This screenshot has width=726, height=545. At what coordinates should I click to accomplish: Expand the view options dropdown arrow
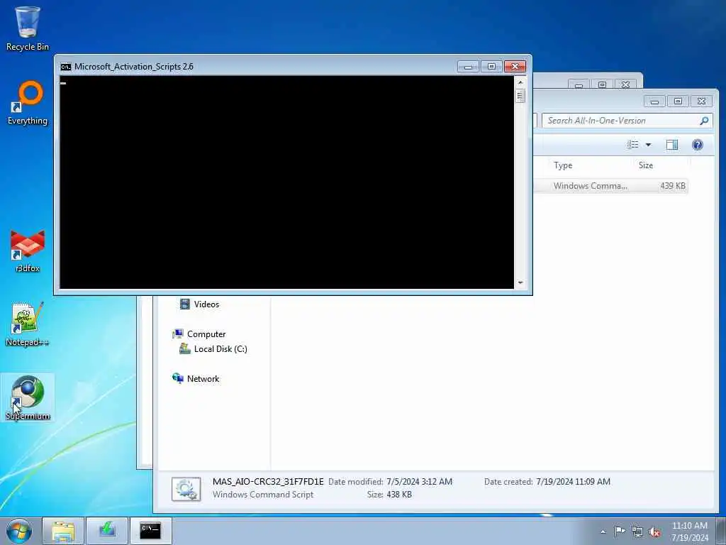point(648,145)
